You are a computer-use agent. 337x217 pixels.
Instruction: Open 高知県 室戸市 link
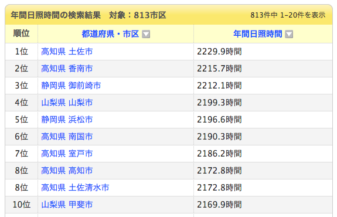[x=67, y=154]
